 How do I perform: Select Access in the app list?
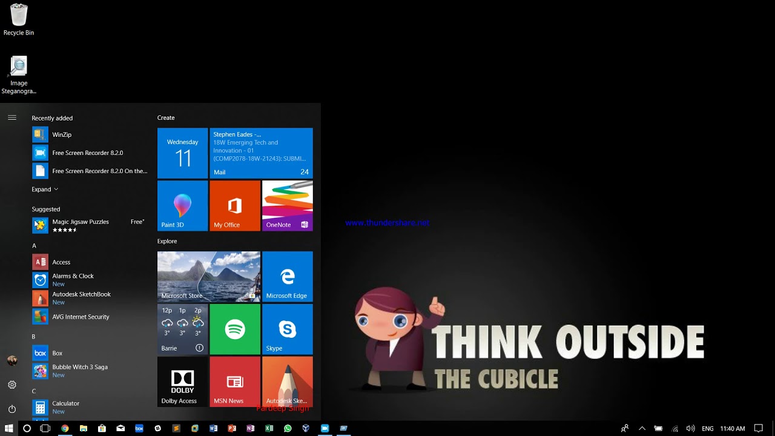click(x=61, y=262)
